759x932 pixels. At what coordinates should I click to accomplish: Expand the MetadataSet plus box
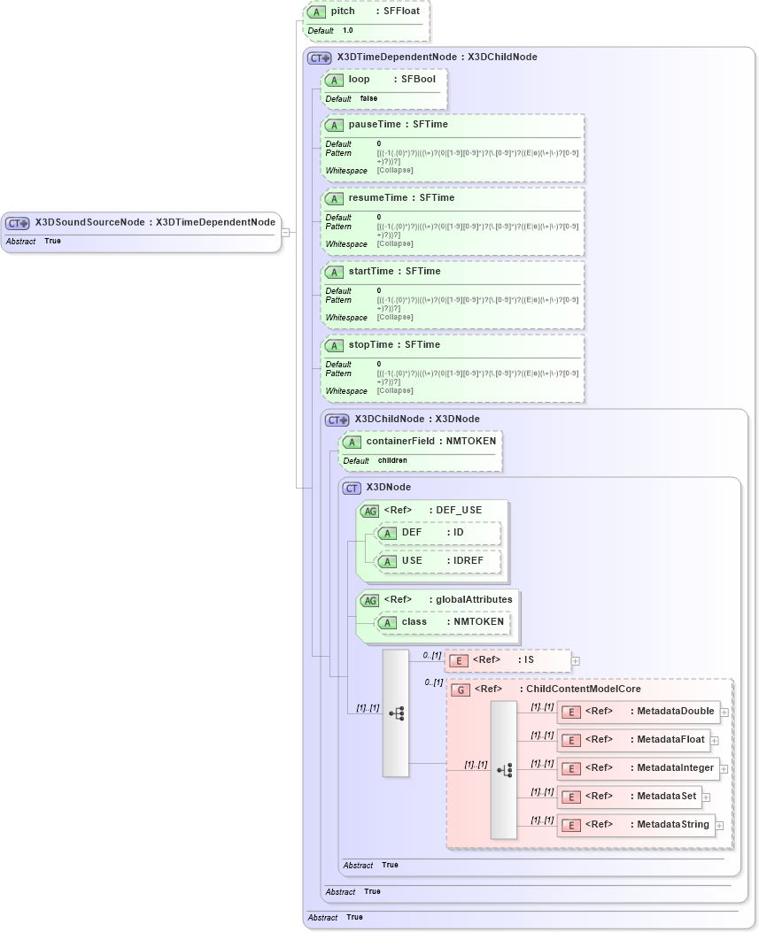point(706,797)
